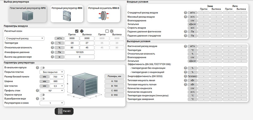The image size is (253, 120).
Task: Click help icon beside Профиль стоек
Action: [x=37, y=90]
